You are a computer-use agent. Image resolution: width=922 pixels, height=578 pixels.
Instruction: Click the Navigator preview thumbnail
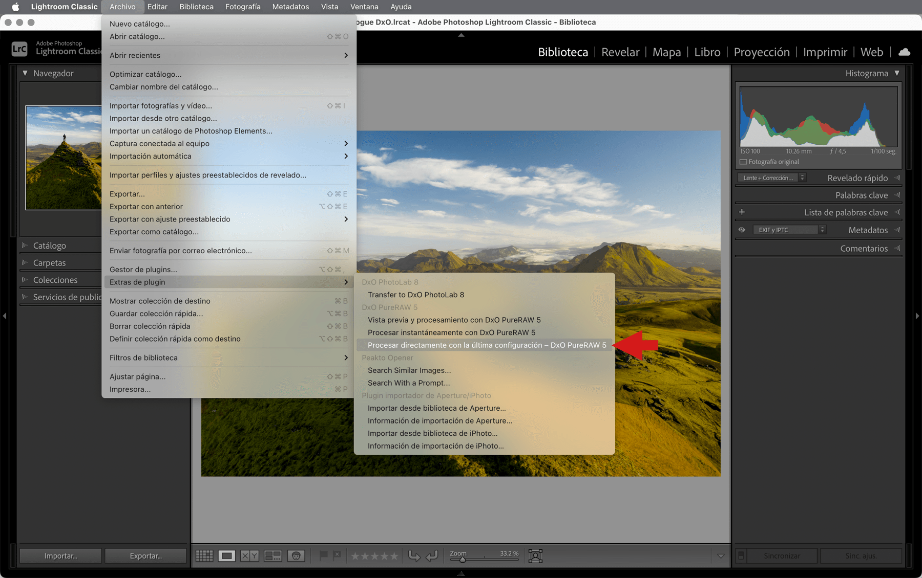click(64, 158)
